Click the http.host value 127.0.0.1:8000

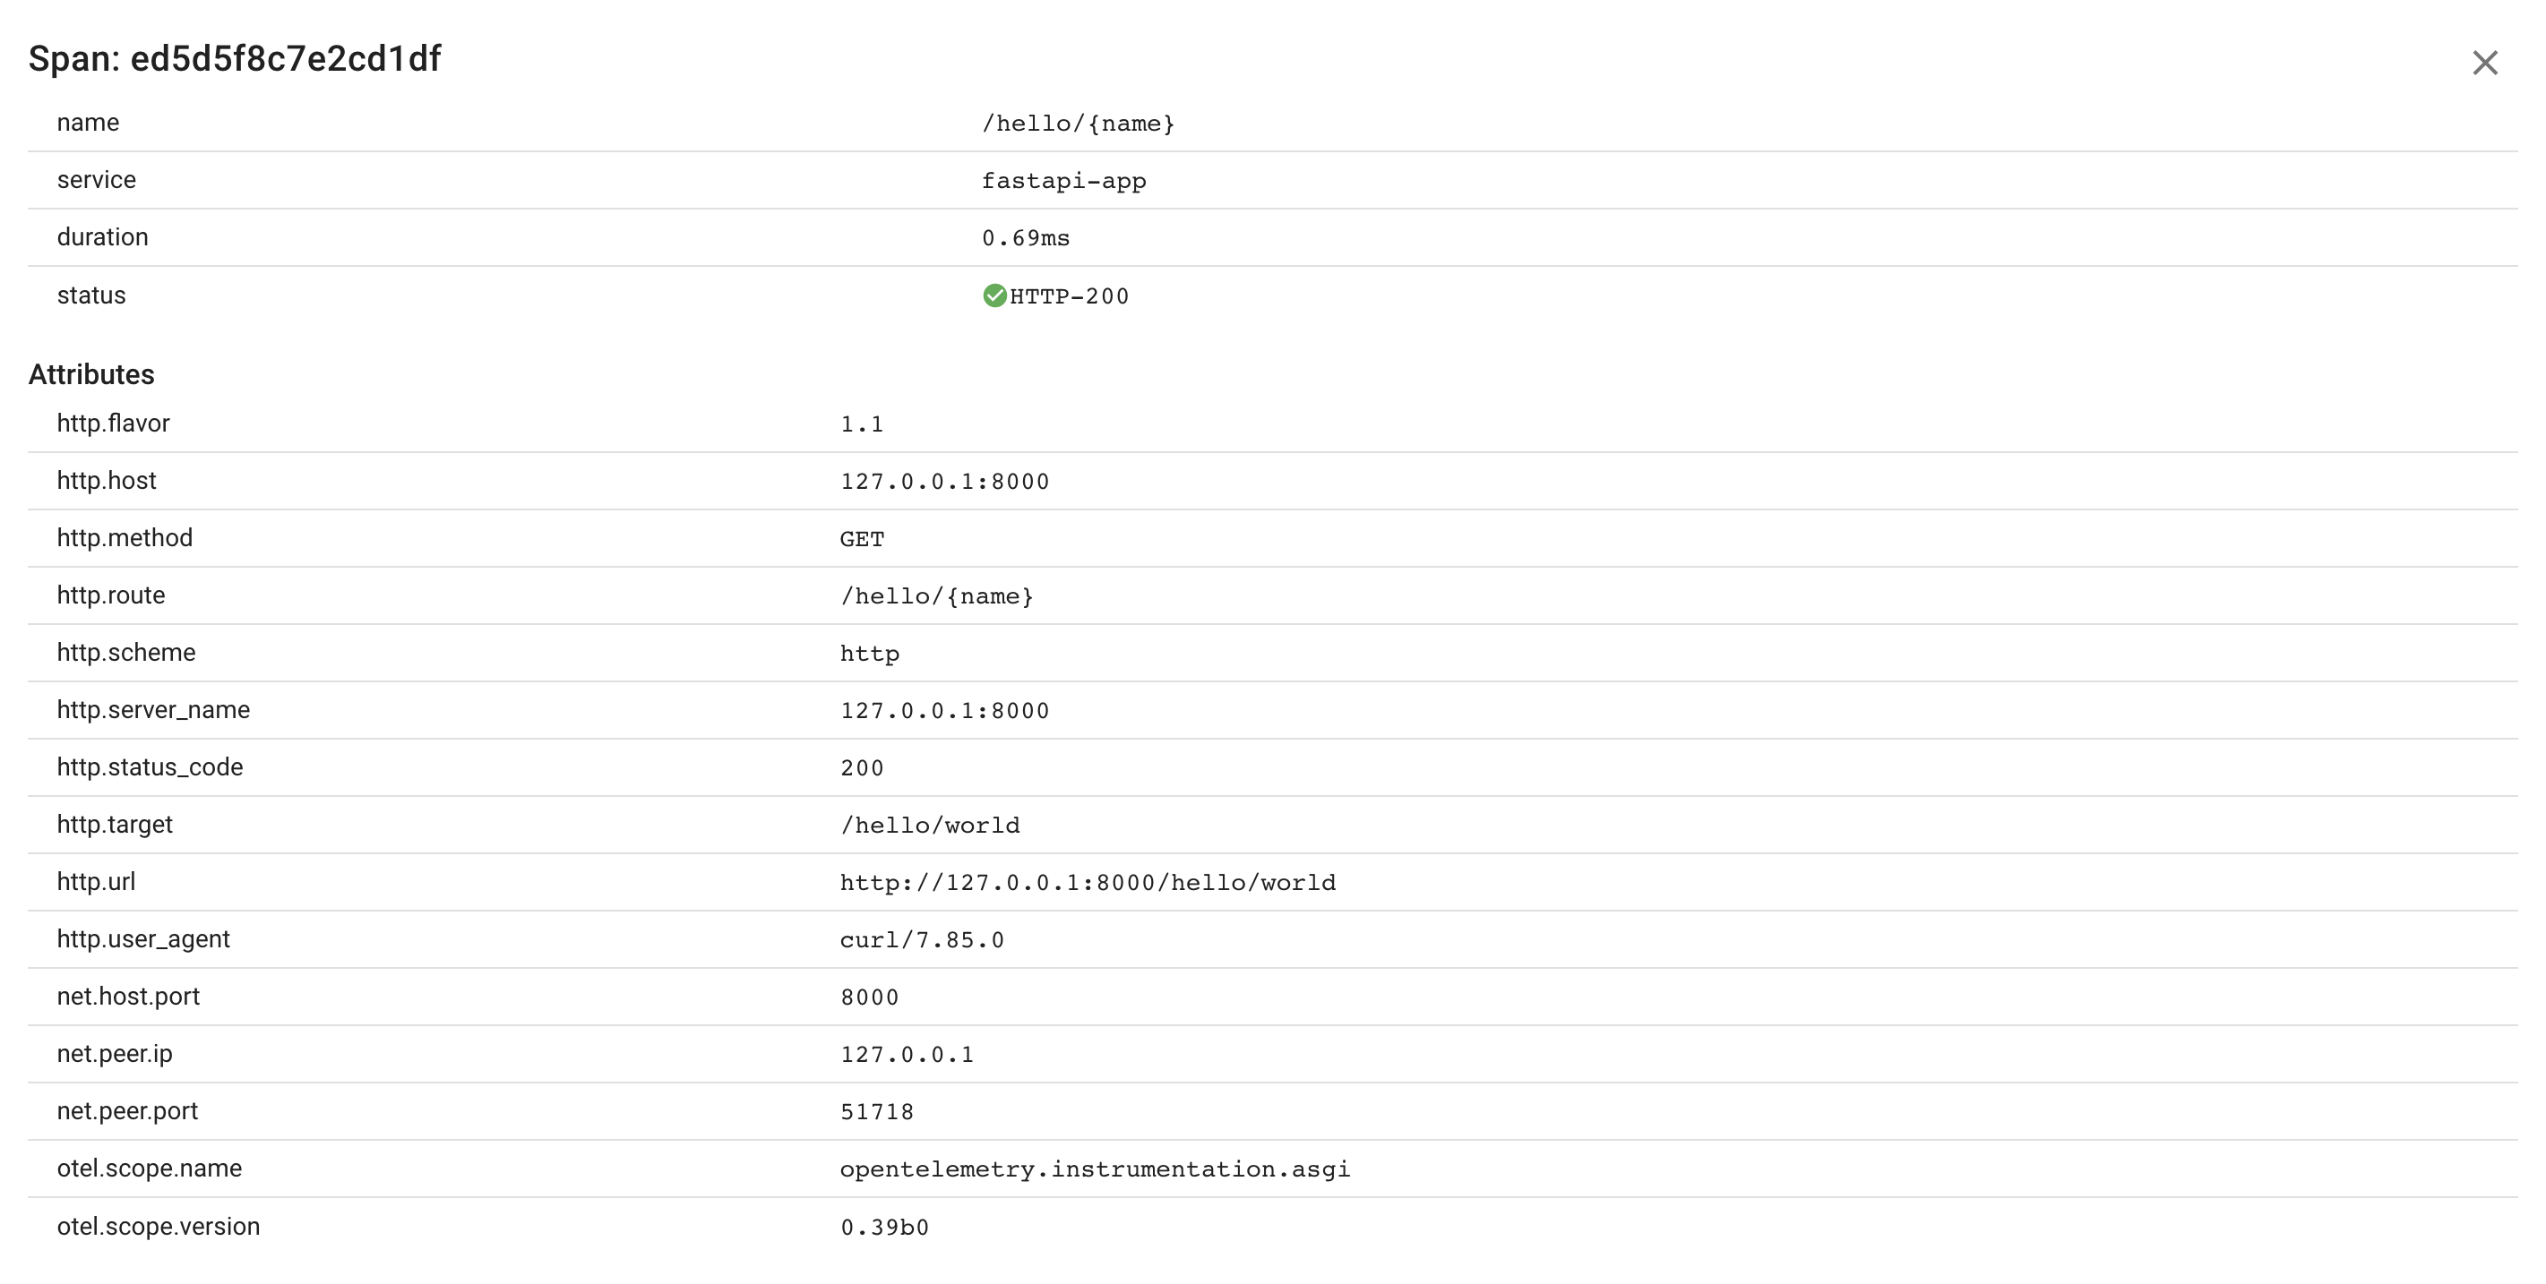[x=945, y=482]
